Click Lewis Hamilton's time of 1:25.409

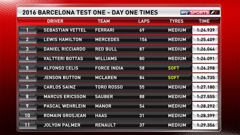pos(206,39)
